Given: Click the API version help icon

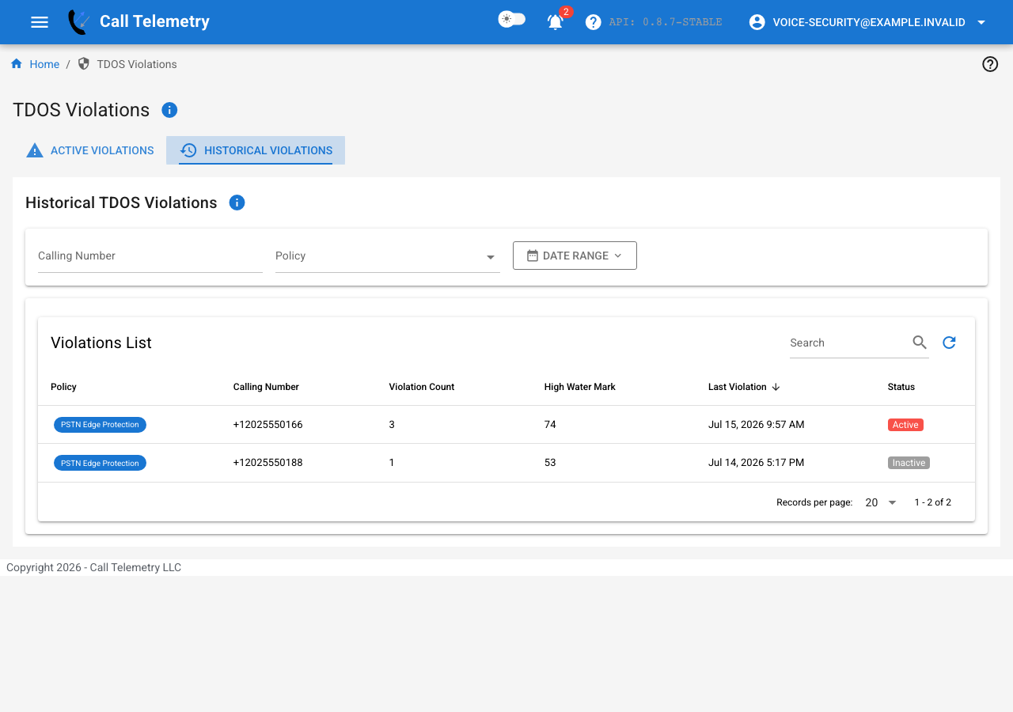Looking at the screenshot, I should coord(594,22).
